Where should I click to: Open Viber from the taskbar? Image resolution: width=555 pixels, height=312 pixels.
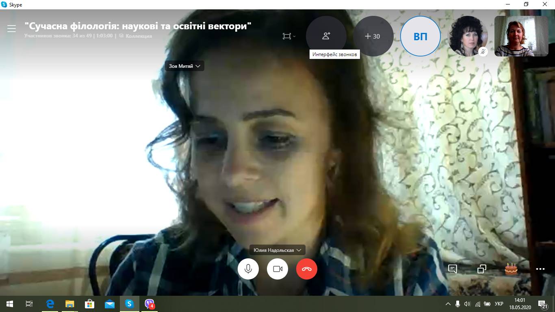(150, 304)
